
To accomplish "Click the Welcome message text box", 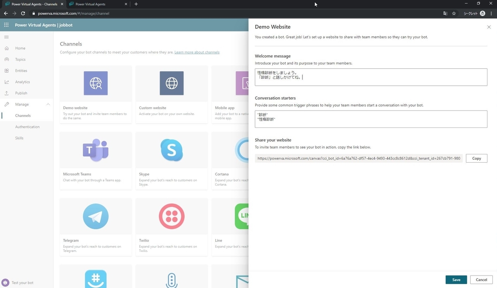I will 371,77.
